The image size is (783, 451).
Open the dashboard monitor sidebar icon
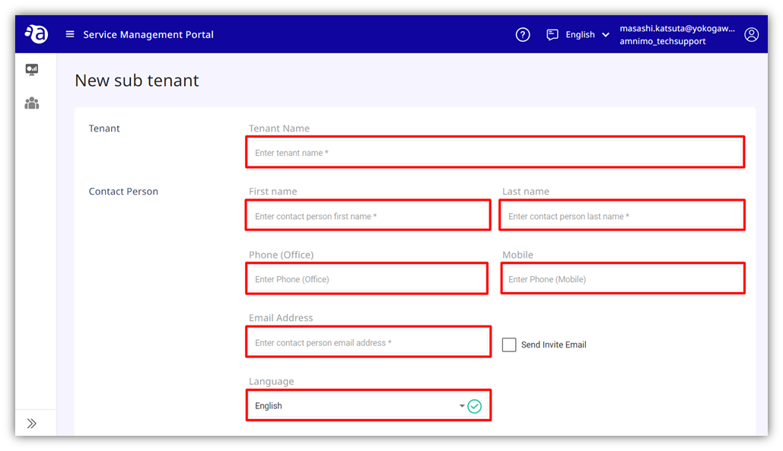[x=32, y=69]
